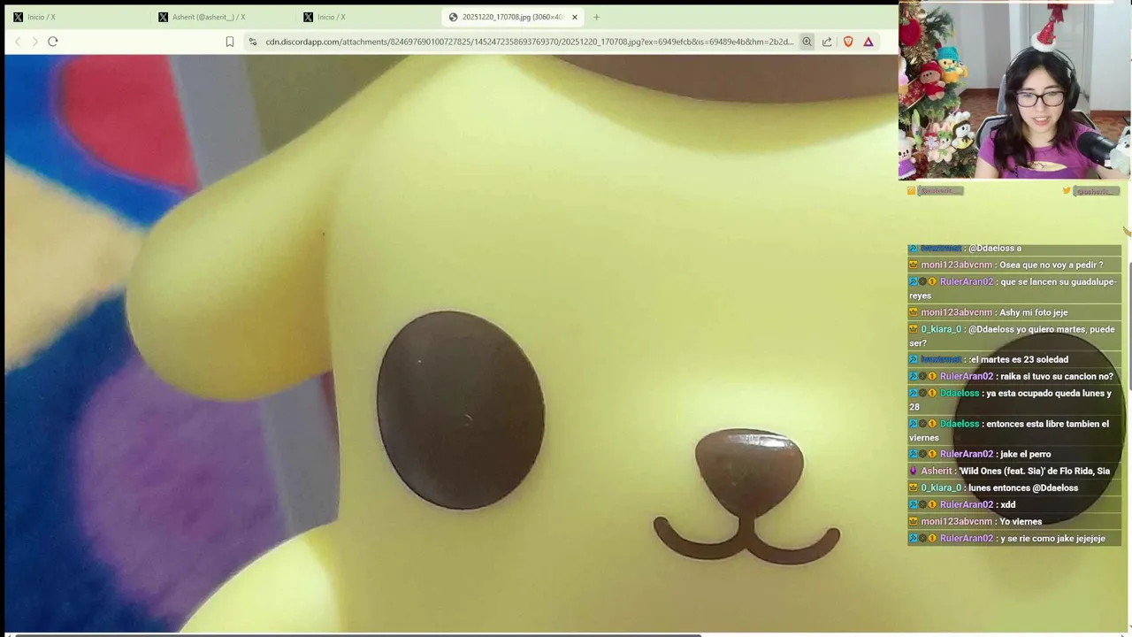Open Brave Shields lion icon

tap(848, 42)
